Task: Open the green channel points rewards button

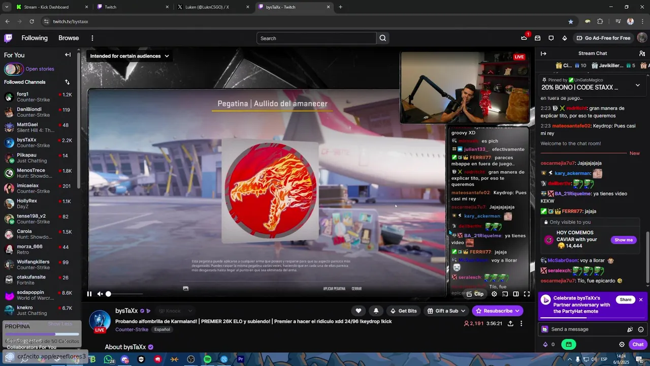Action: [x=568, y=344]
